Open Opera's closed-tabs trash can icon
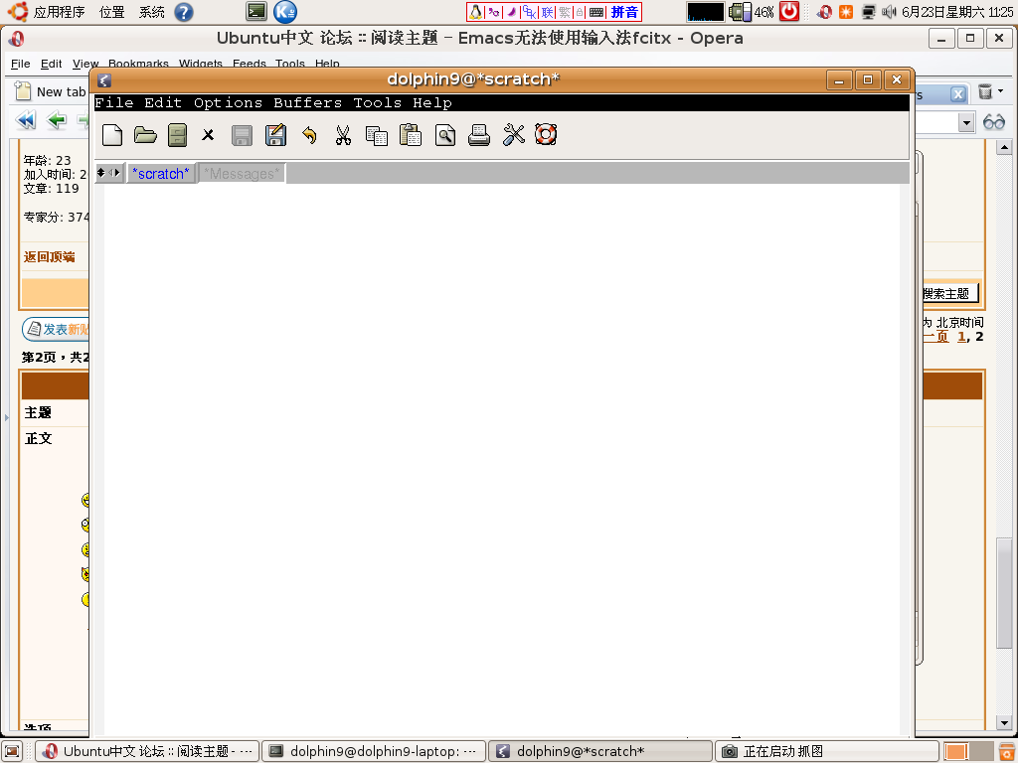The image size is (1018, 763). pyautogui.click(x=985, y=91)
